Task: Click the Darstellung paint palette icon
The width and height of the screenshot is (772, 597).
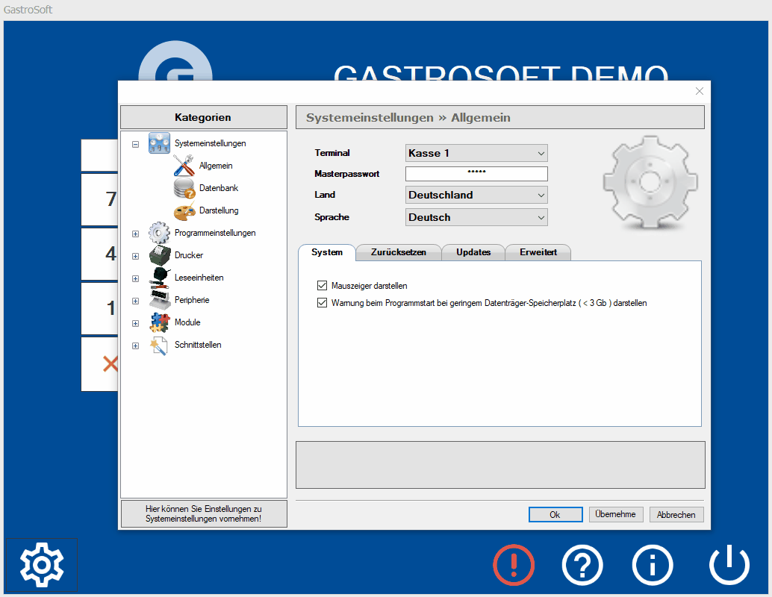Action: (x=184, y=210)
